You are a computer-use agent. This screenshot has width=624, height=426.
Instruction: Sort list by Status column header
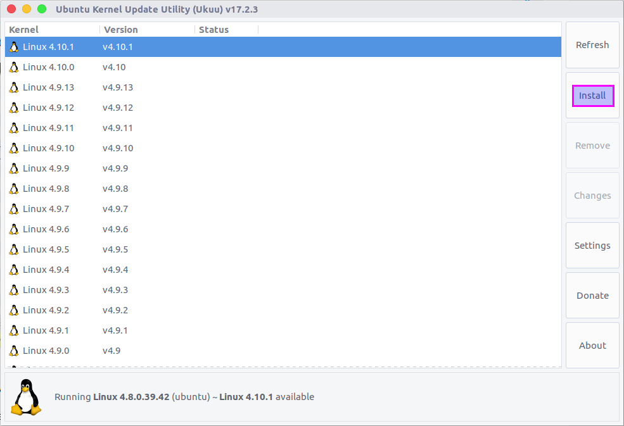pos(226,30)
